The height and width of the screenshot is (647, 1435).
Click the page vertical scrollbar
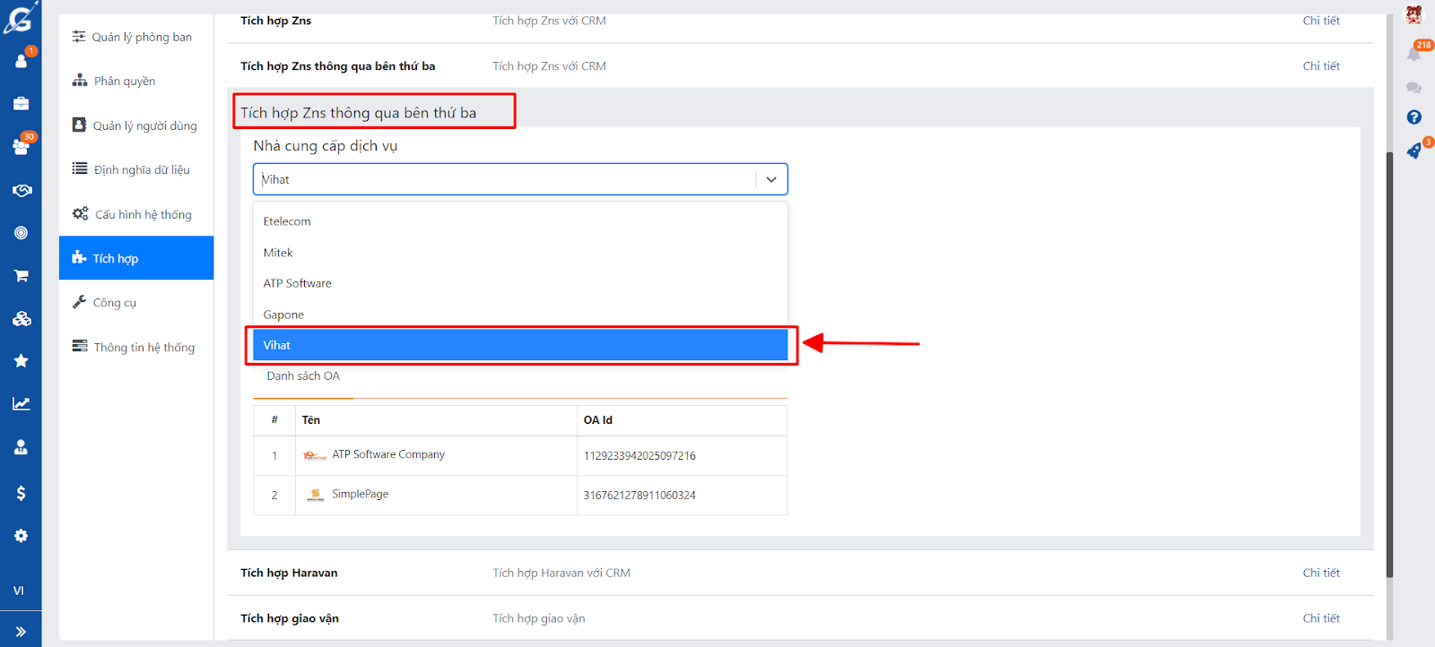pos(1390,365)
